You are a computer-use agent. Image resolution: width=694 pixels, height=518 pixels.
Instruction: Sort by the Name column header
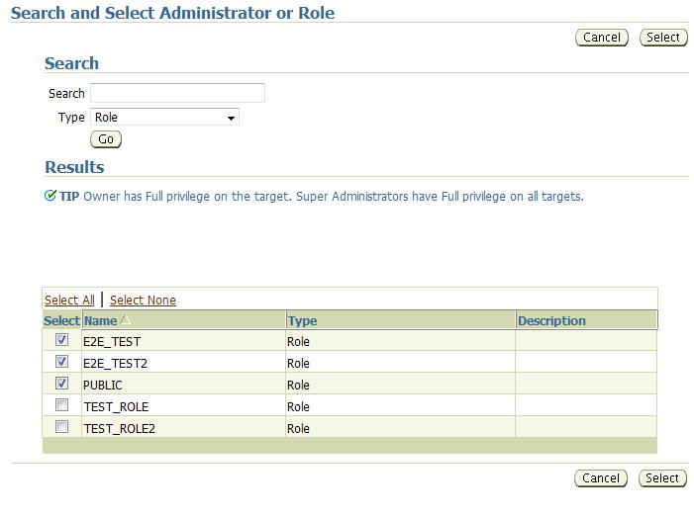pyautogui.click(x=100, y=321)
